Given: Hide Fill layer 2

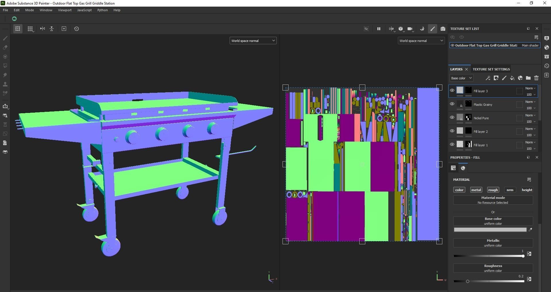Looking at the screenshot, I should coord(452,131).
